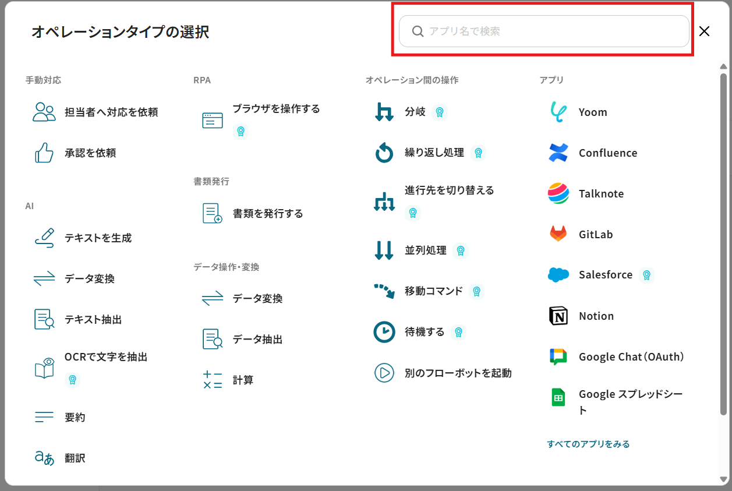Click the dialog's vertical scrollbar
This screenshot has height=491, width=732.
(723, 244)
